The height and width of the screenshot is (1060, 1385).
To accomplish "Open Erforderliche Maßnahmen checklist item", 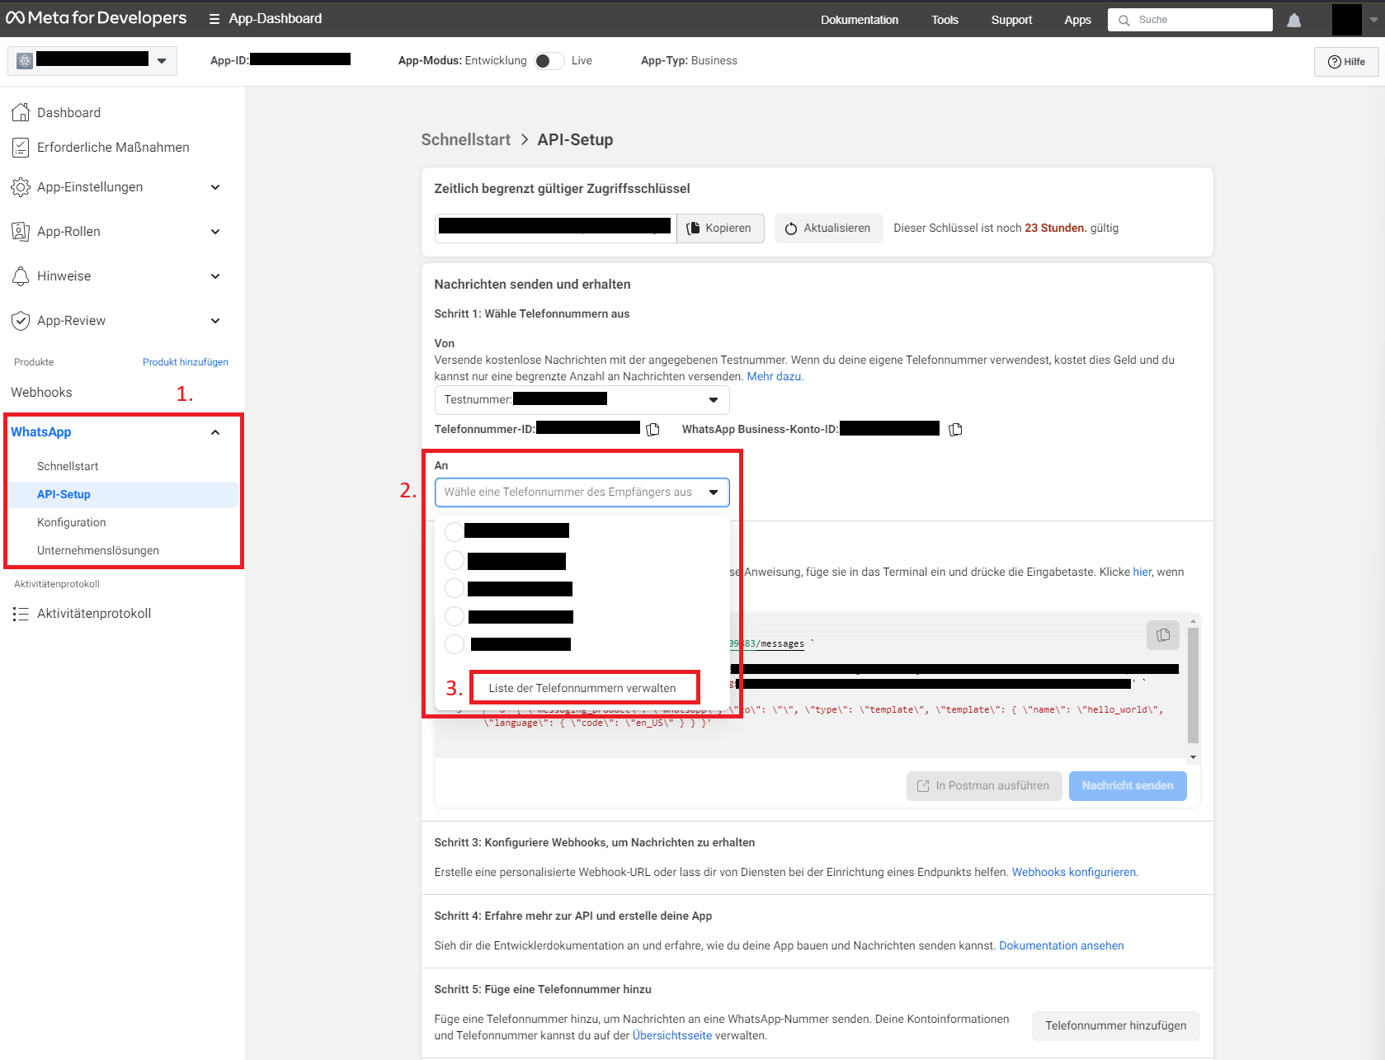I will click(x=113, y=147).
